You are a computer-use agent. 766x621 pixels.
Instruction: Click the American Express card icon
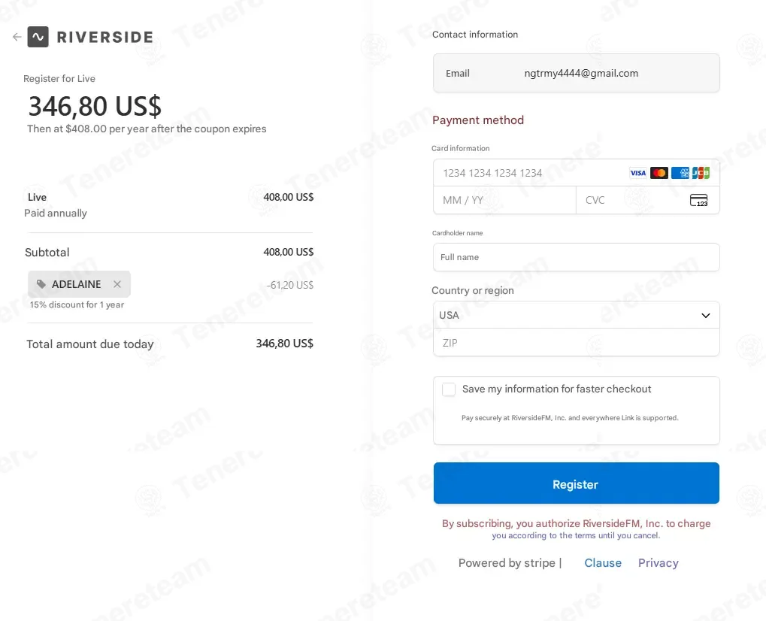pos(680,173)
